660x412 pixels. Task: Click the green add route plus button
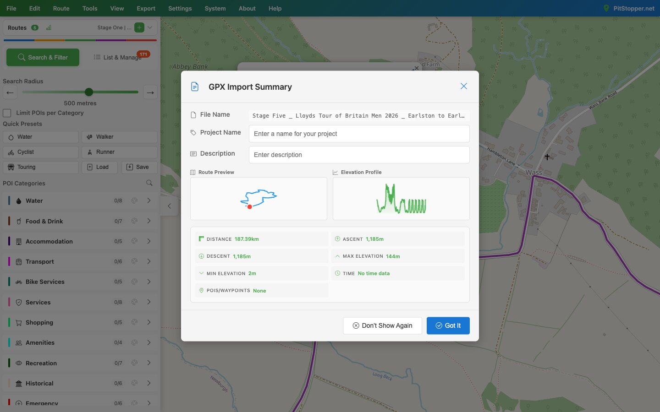click(x=139, y=27)
